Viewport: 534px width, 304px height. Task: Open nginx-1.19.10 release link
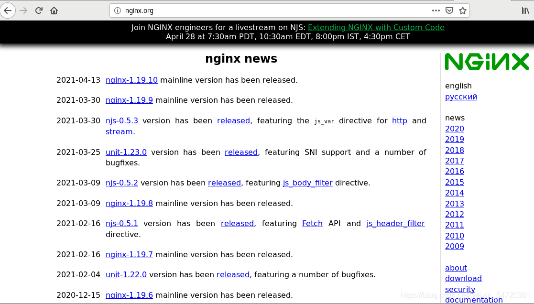point(131,80)
